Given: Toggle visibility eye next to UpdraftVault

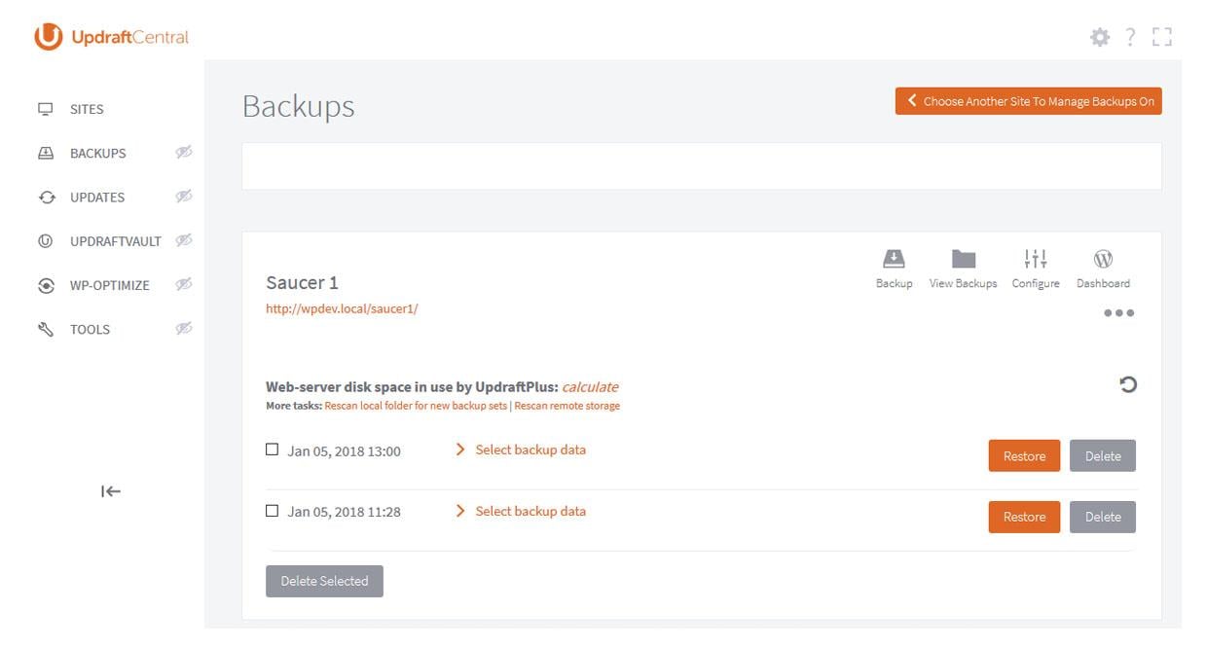Looking at the screenshot, I should click(x=184, y=239).
